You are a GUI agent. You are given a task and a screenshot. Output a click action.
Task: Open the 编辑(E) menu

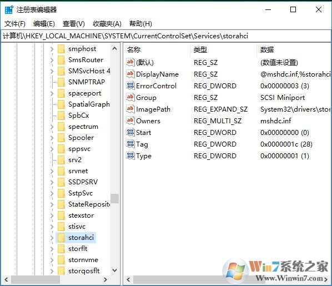click(x=44, y=24)
